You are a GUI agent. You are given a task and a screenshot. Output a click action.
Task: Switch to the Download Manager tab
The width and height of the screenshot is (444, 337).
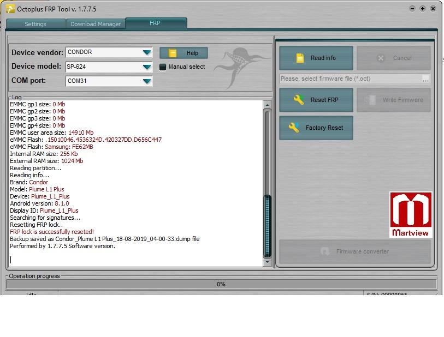coord(96,24)
